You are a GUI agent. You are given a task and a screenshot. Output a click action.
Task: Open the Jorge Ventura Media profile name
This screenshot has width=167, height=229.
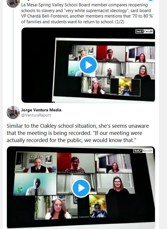41,110
